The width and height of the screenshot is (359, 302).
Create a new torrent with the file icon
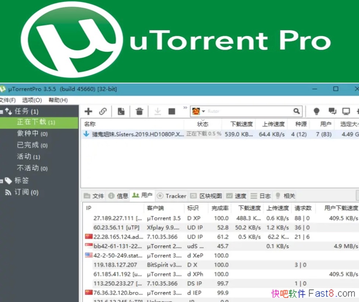pyautogui.click(x=121, y=111)
